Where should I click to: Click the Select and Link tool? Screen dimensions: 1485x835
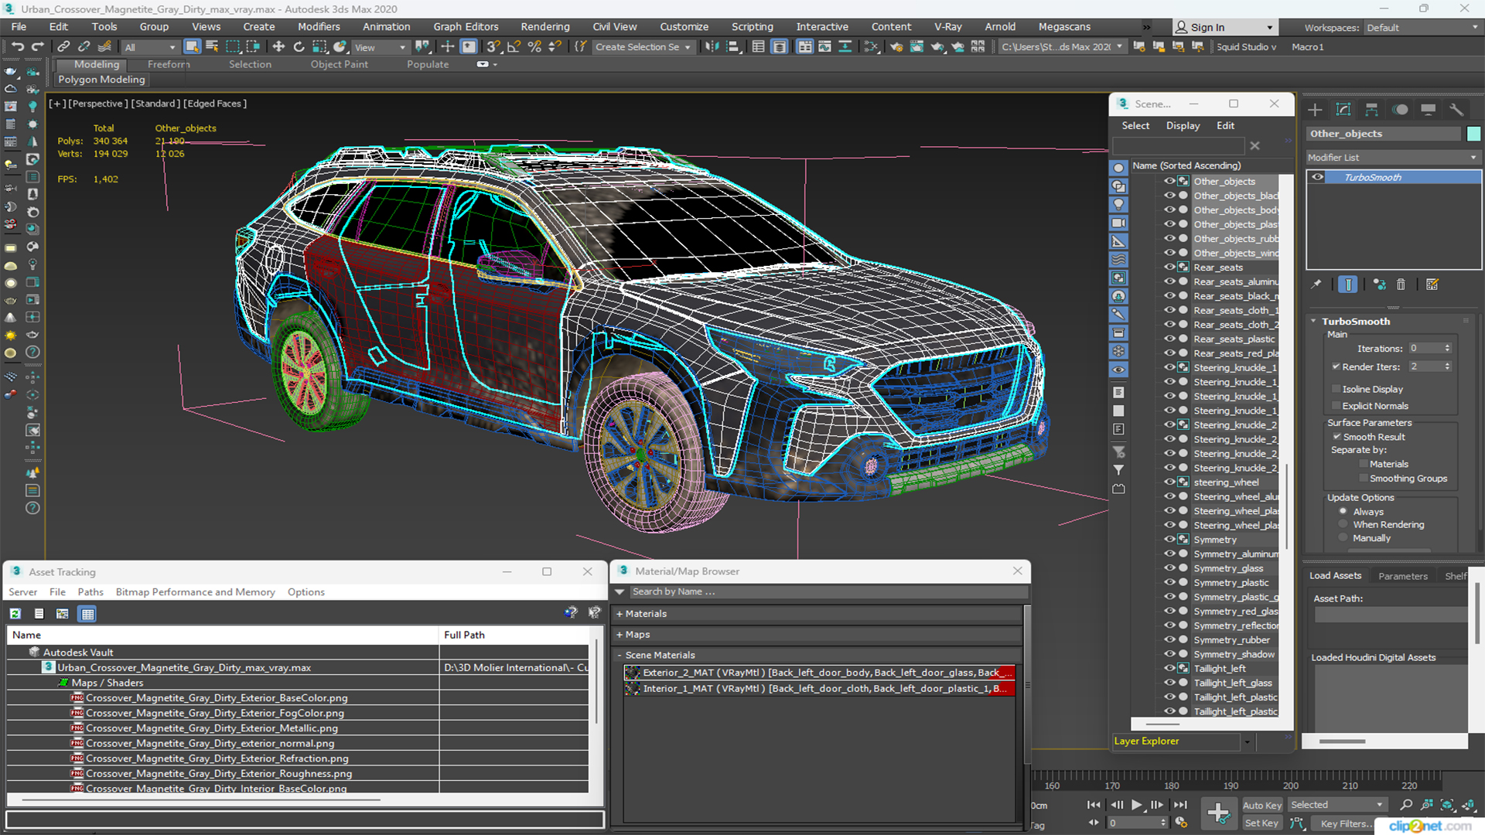64,47
